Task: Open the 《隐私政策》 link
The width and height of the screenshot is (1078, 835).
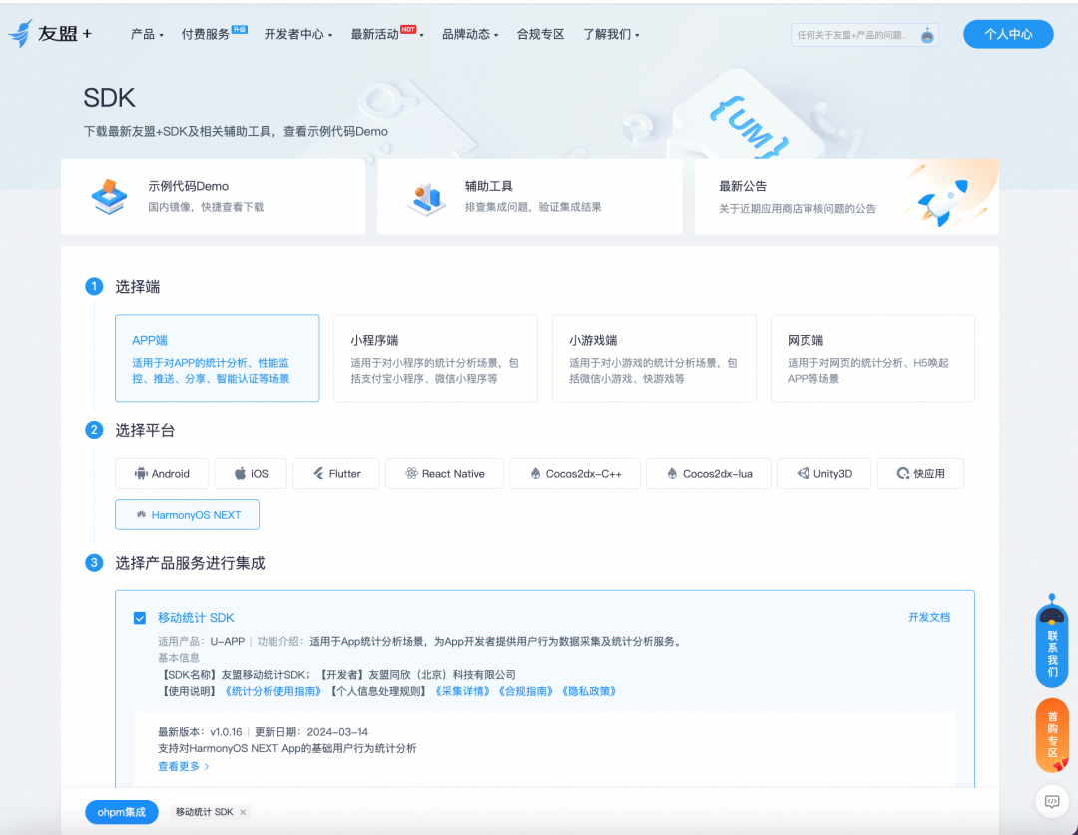Action: (x=589, y=691)
